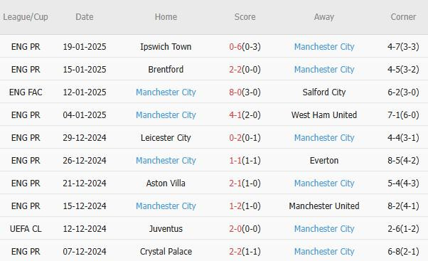
Task: Select the Crystal Palace home team
Action: click(166, 252)
